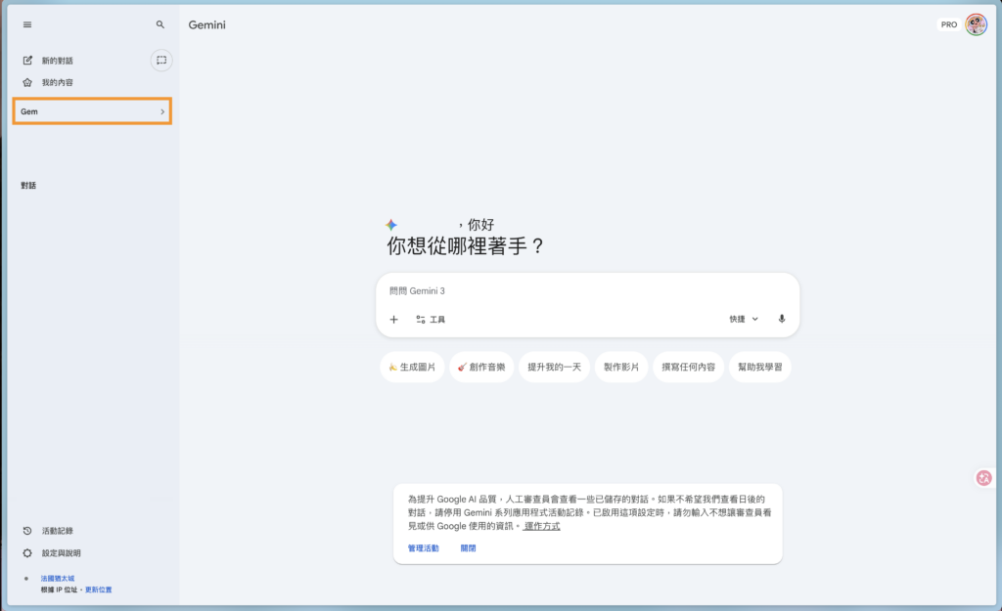Image resolution: width=1002 pixels, height=611 pixels.
Task: Open search with the magnifier icon
Action: click(160, 24)
